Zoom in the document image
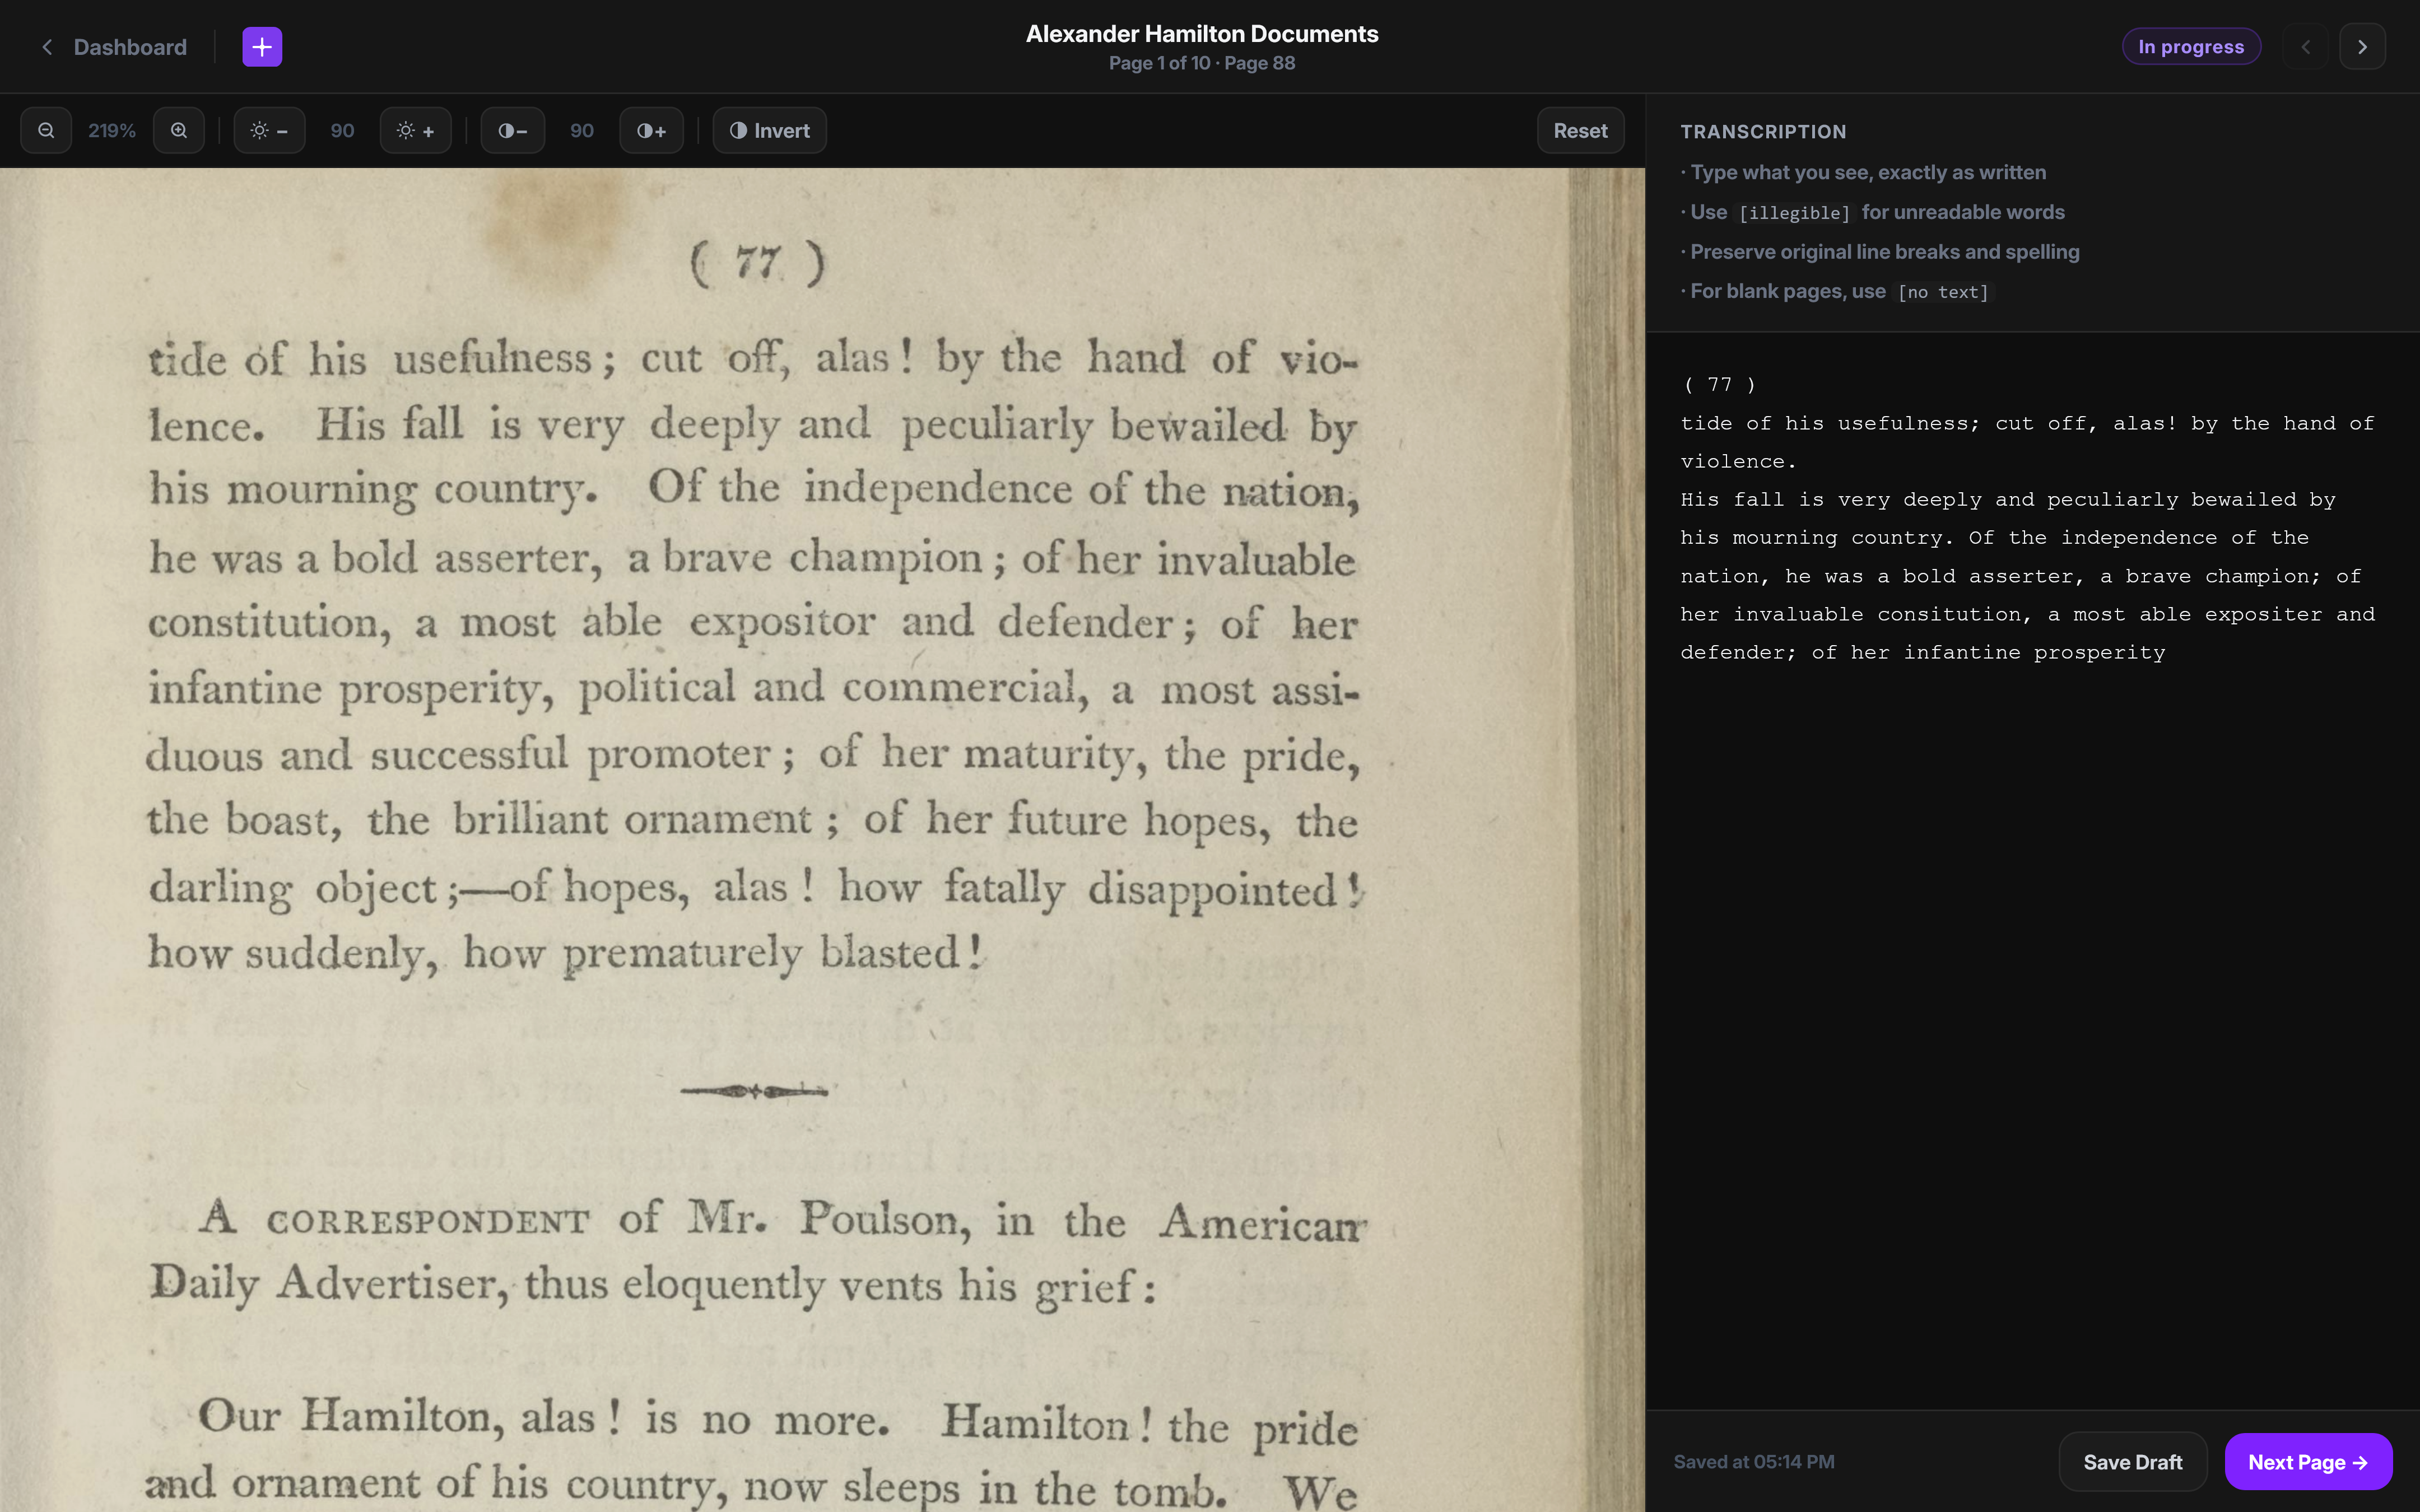 (x=179, y=130)
